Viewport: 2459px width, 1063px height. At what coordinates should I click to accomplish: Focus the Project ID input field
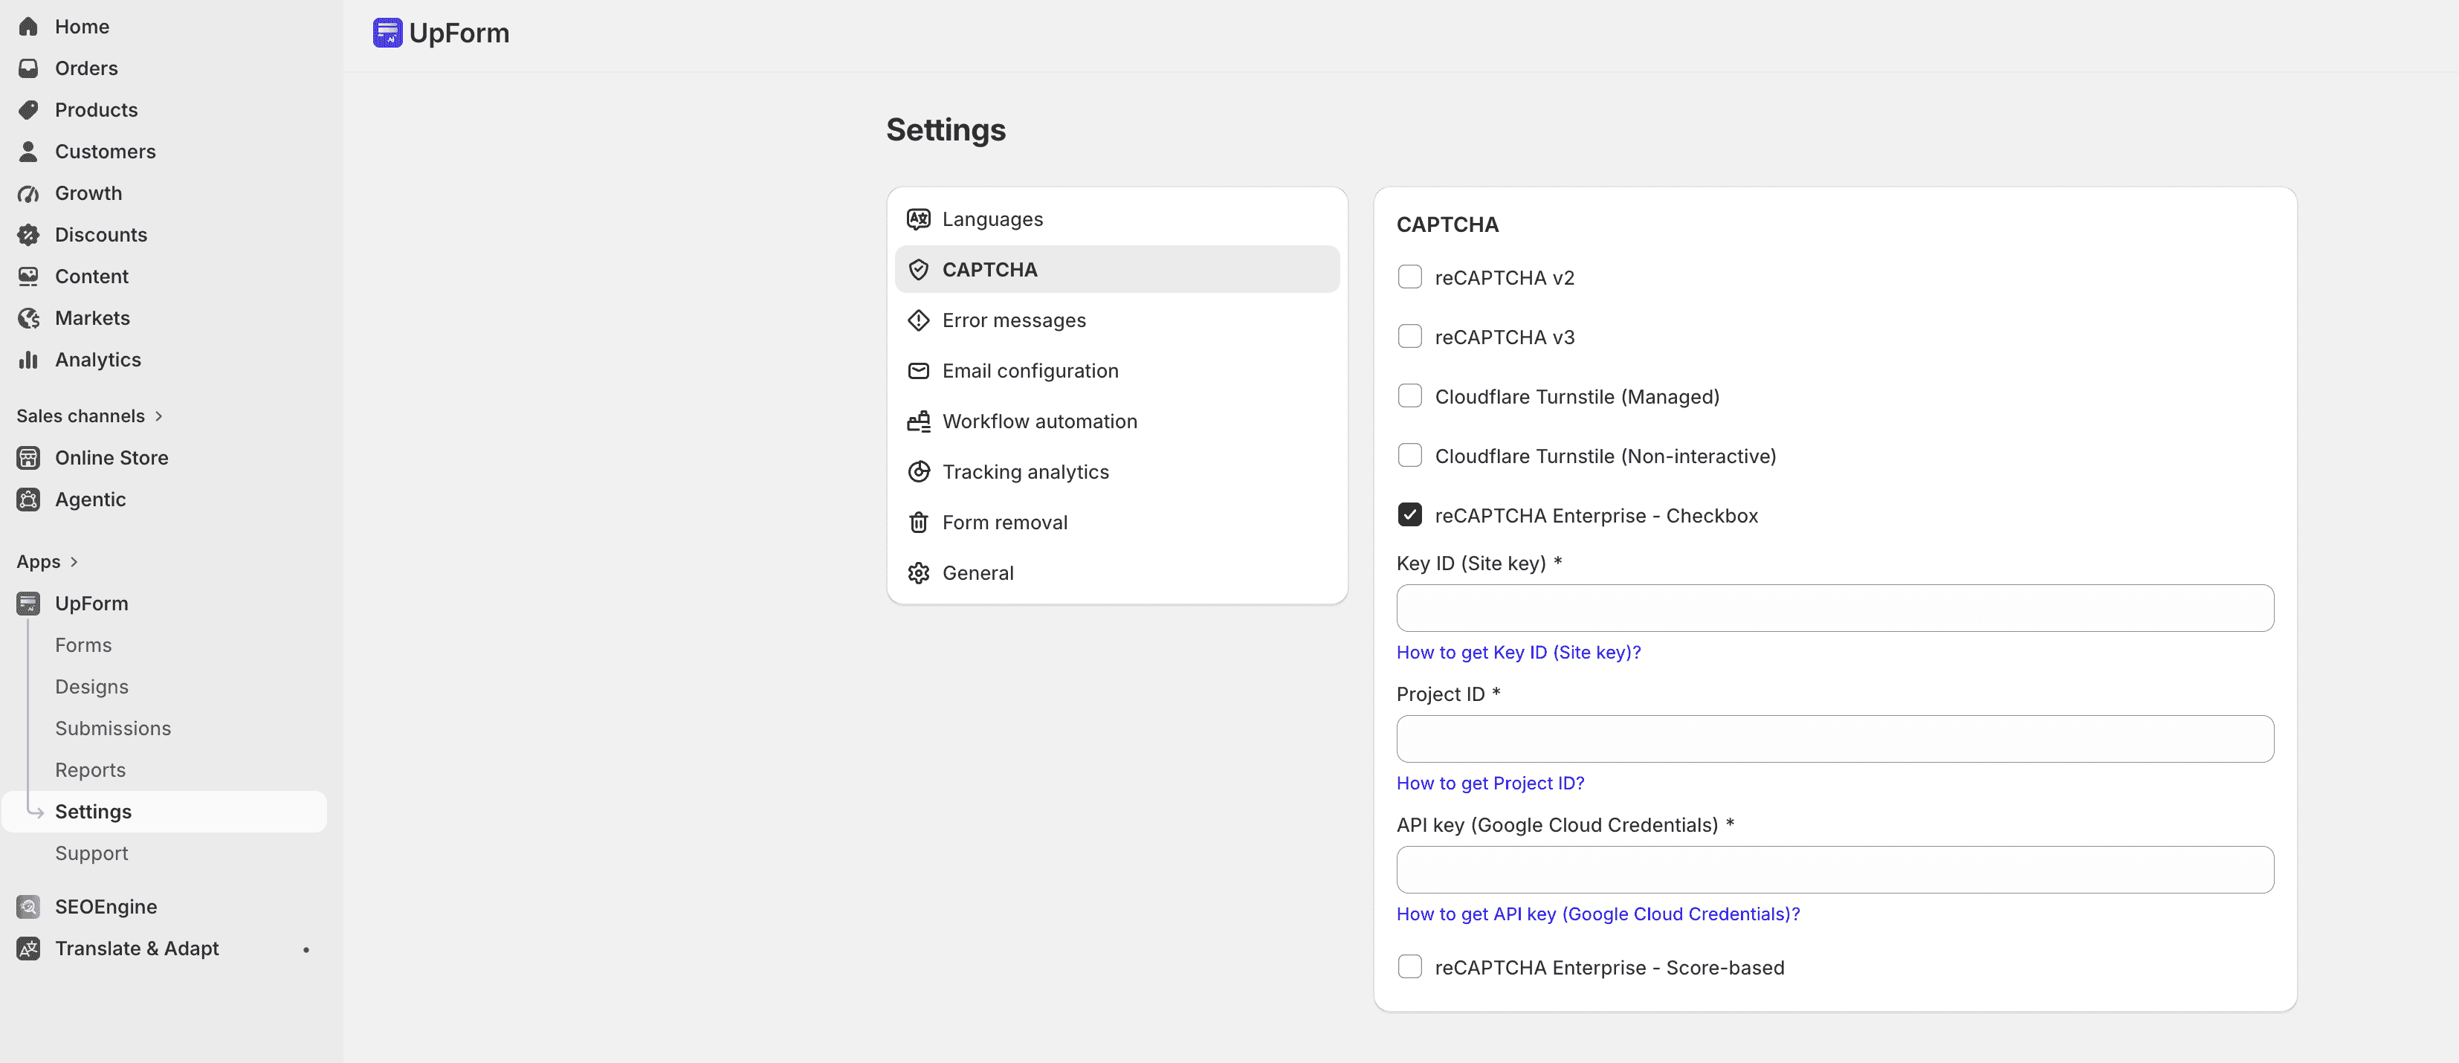coord(1835,739)
